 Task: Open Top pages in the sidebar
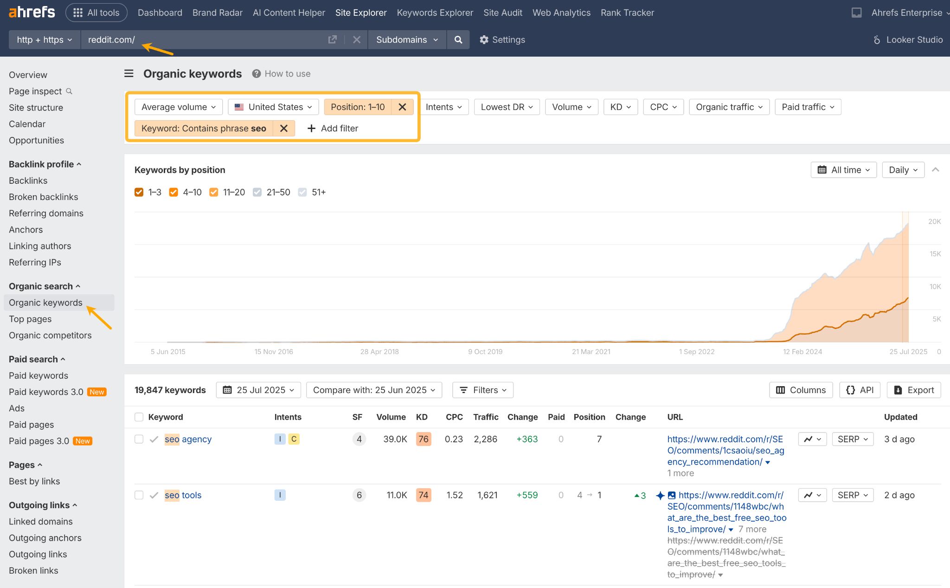coord(30,319)
